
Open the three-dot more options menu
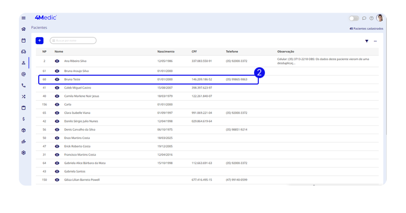[x=375, y=41]
